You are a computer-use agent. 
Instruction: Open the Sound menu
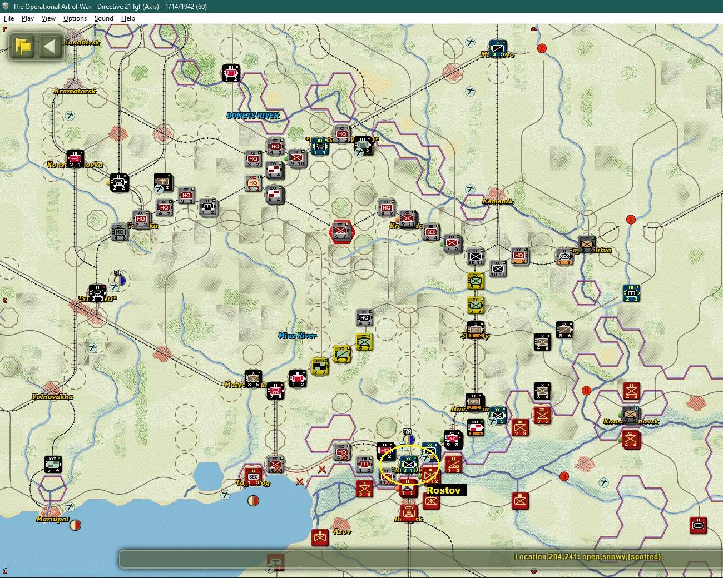pyautogui.click(x=103, y=18)
